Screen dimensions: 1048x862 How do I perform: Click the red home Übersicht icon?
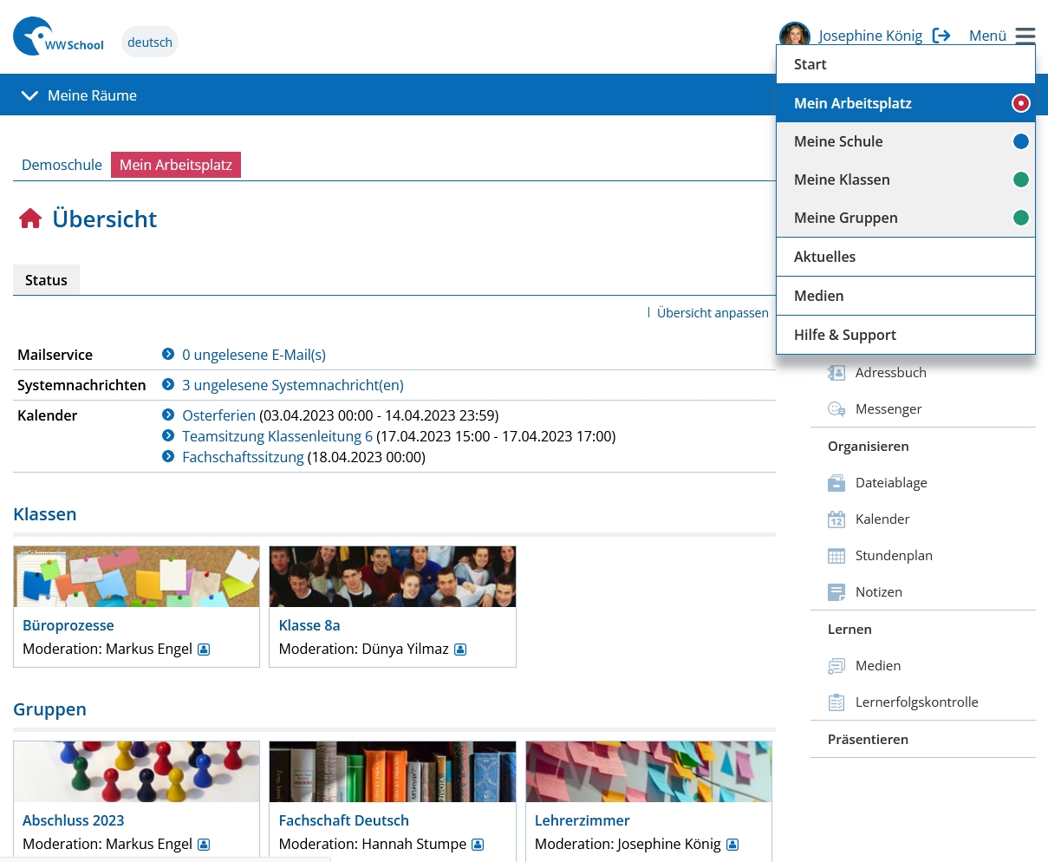pos(30,219)
